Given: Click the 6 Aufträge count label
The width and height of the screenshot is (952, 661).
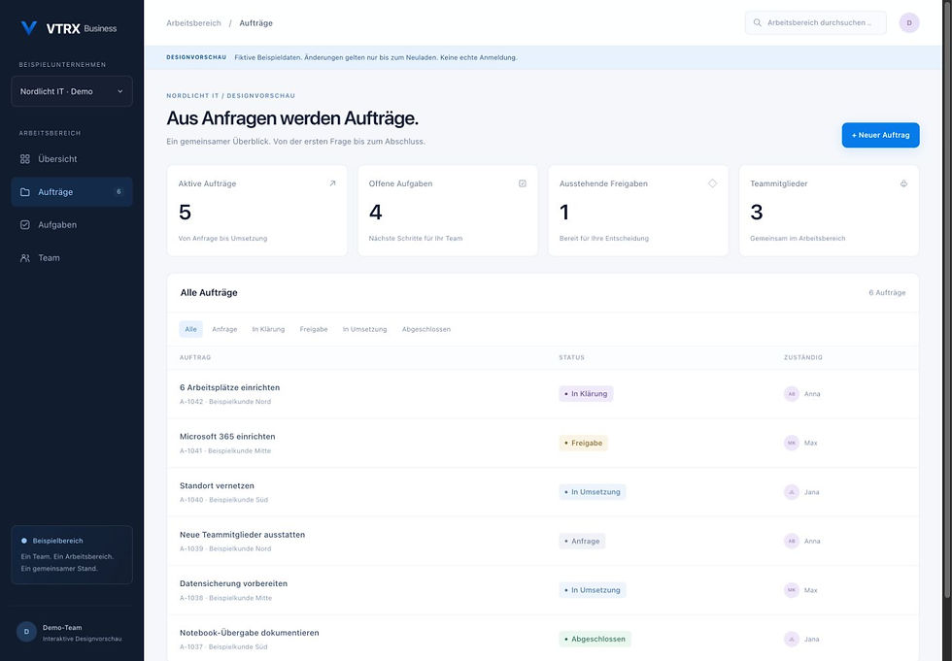Looking at the screenshot, I should point(886,292).
